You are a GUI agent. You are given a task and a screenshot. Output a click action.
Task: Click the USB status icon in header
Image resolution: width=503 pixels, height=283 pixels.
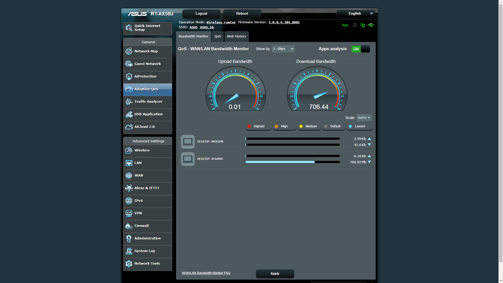click(371, 25)
